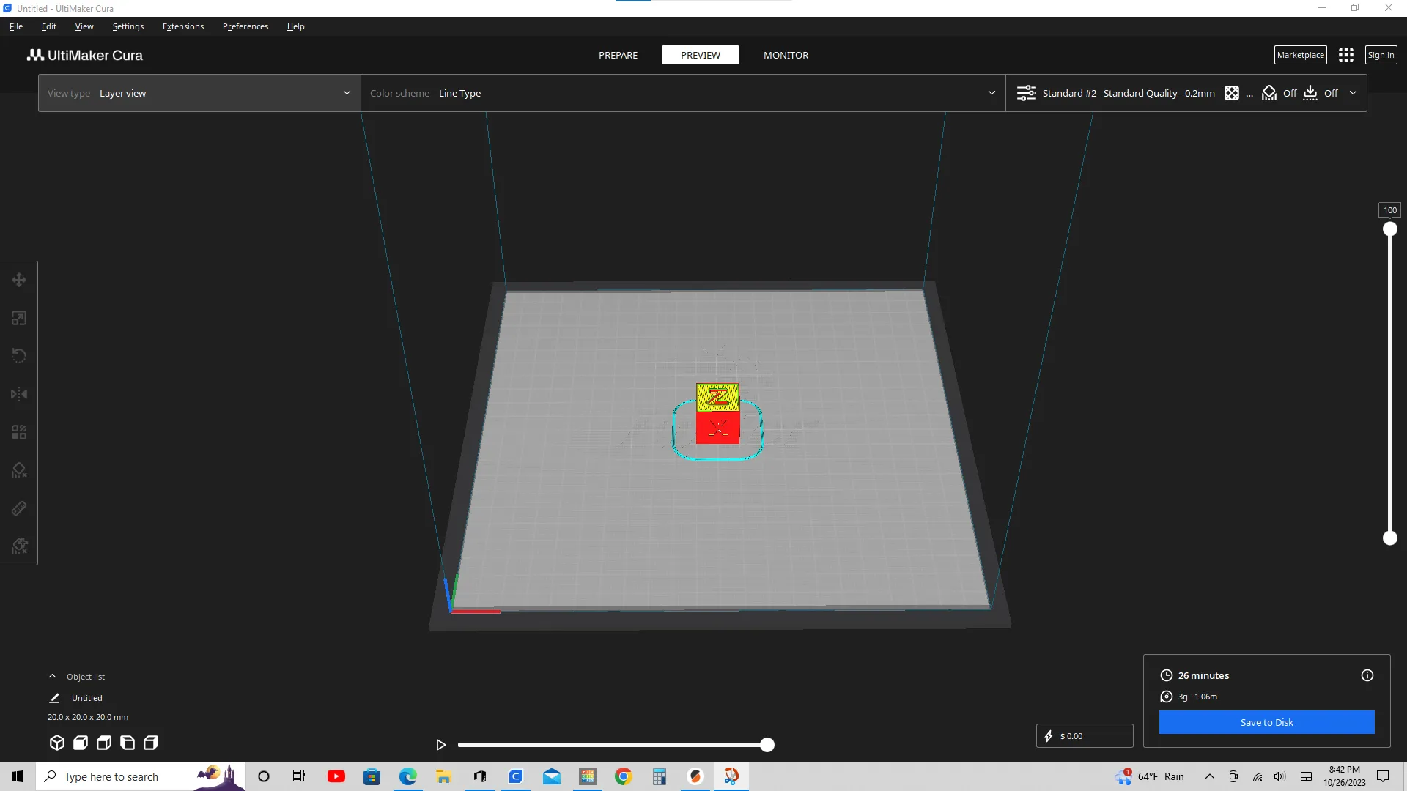Open the Marketplace
1407x791 pixels.
click(x=1300, y=54)
